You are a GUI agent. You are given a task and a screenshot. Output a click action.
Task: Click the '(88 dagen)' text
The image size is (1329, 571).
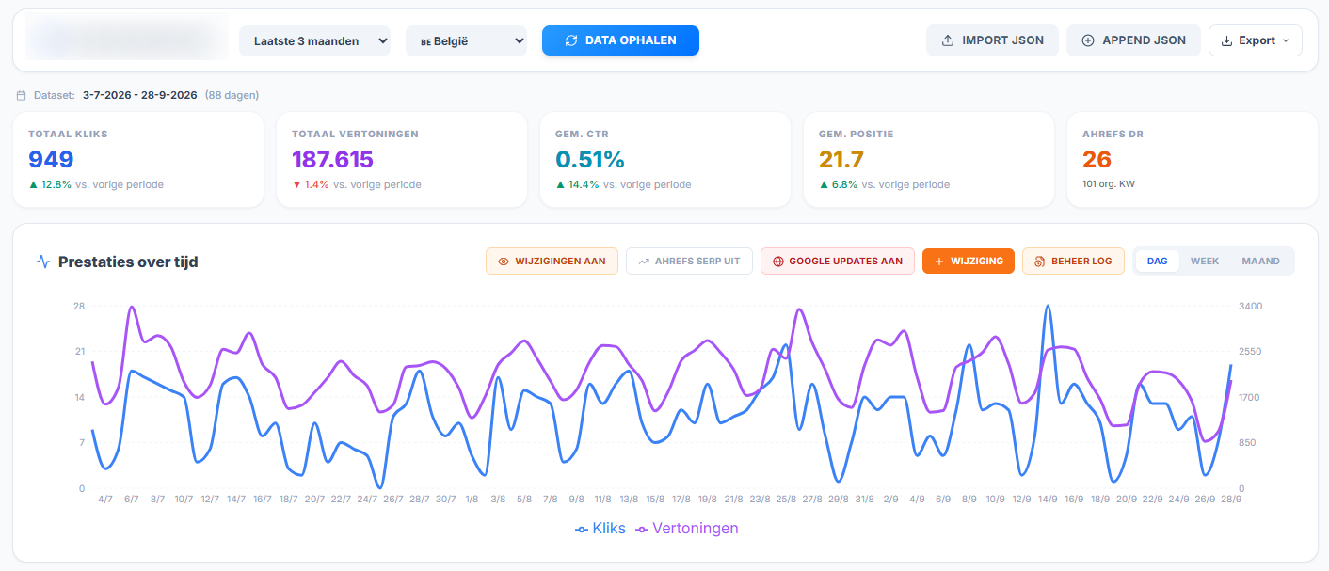(x=232, y=95)
